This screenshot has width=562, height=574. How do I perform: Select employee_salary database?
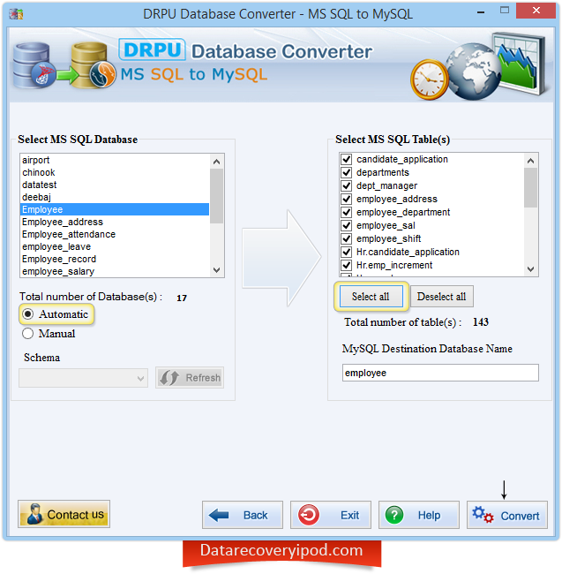[115, 271]
